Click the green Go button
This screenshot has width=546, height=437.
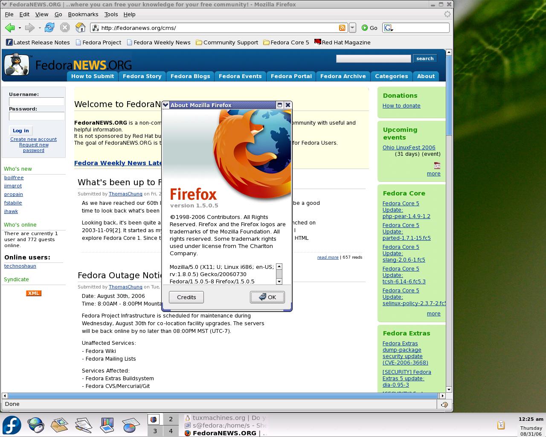pos(369,28)
